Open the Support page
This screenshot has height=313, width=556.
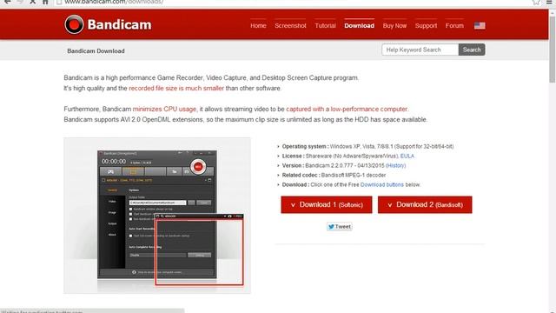426,25
